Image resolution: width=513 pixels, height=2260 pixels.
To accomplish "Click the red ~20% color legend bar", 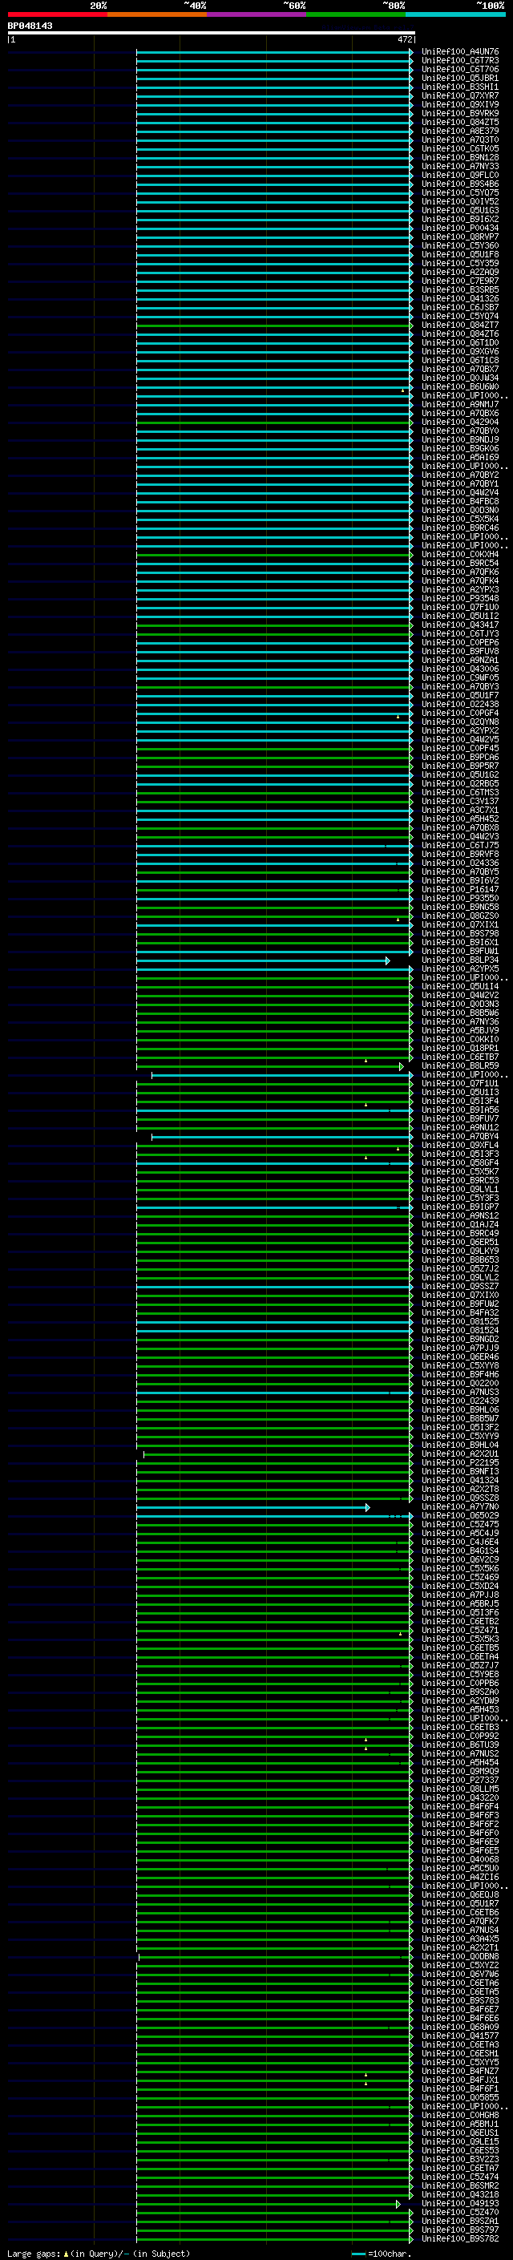I will pos(57,14).
